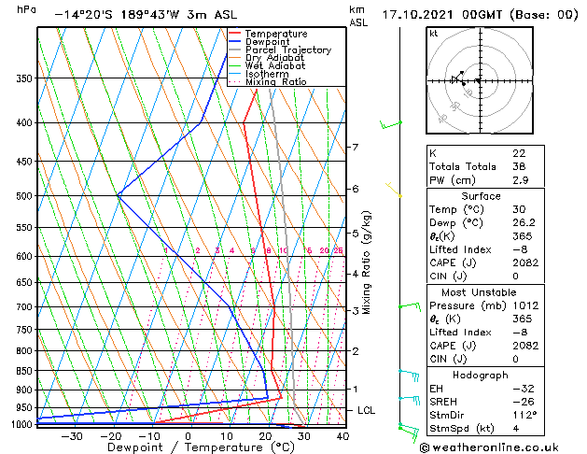Click the mixing ratio 10 label on chart
The width and height of the screenshot is (587, 454).
click(x=284, y=250)
